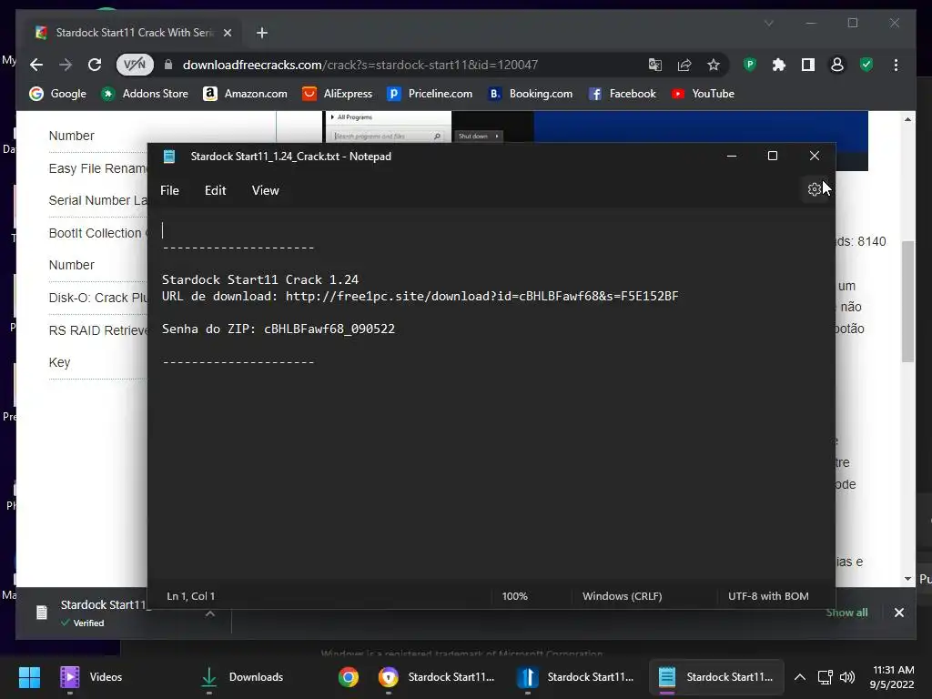Open green checkmark shield extension
This screenshot has height=699, width=932.
point(866,65)
